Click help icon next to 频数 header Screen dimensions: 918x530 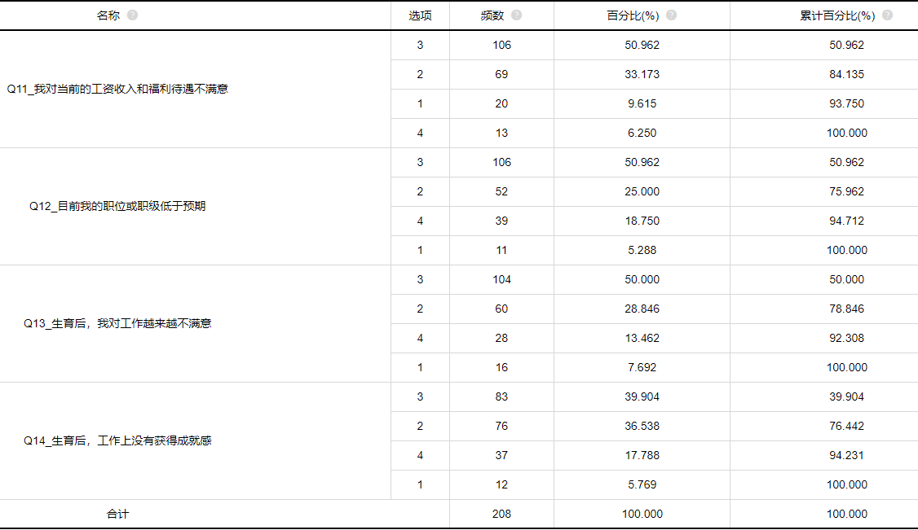[516, 15]
